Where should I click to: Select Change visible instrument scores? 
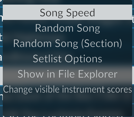click(67, 89)
